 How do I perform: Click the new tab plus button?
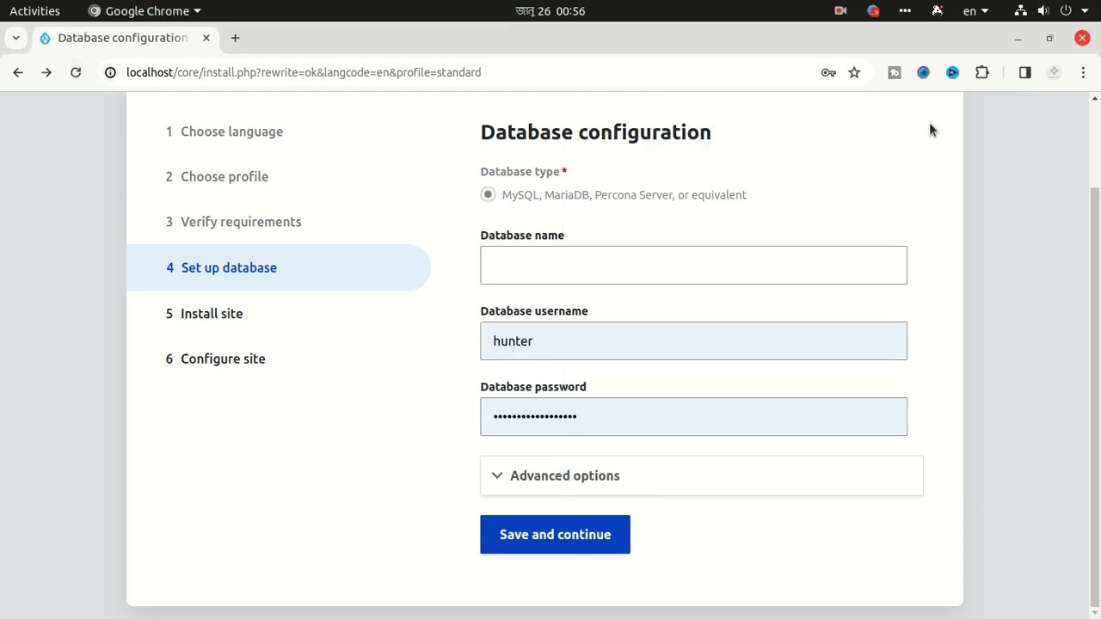click(x=235, y=38)
